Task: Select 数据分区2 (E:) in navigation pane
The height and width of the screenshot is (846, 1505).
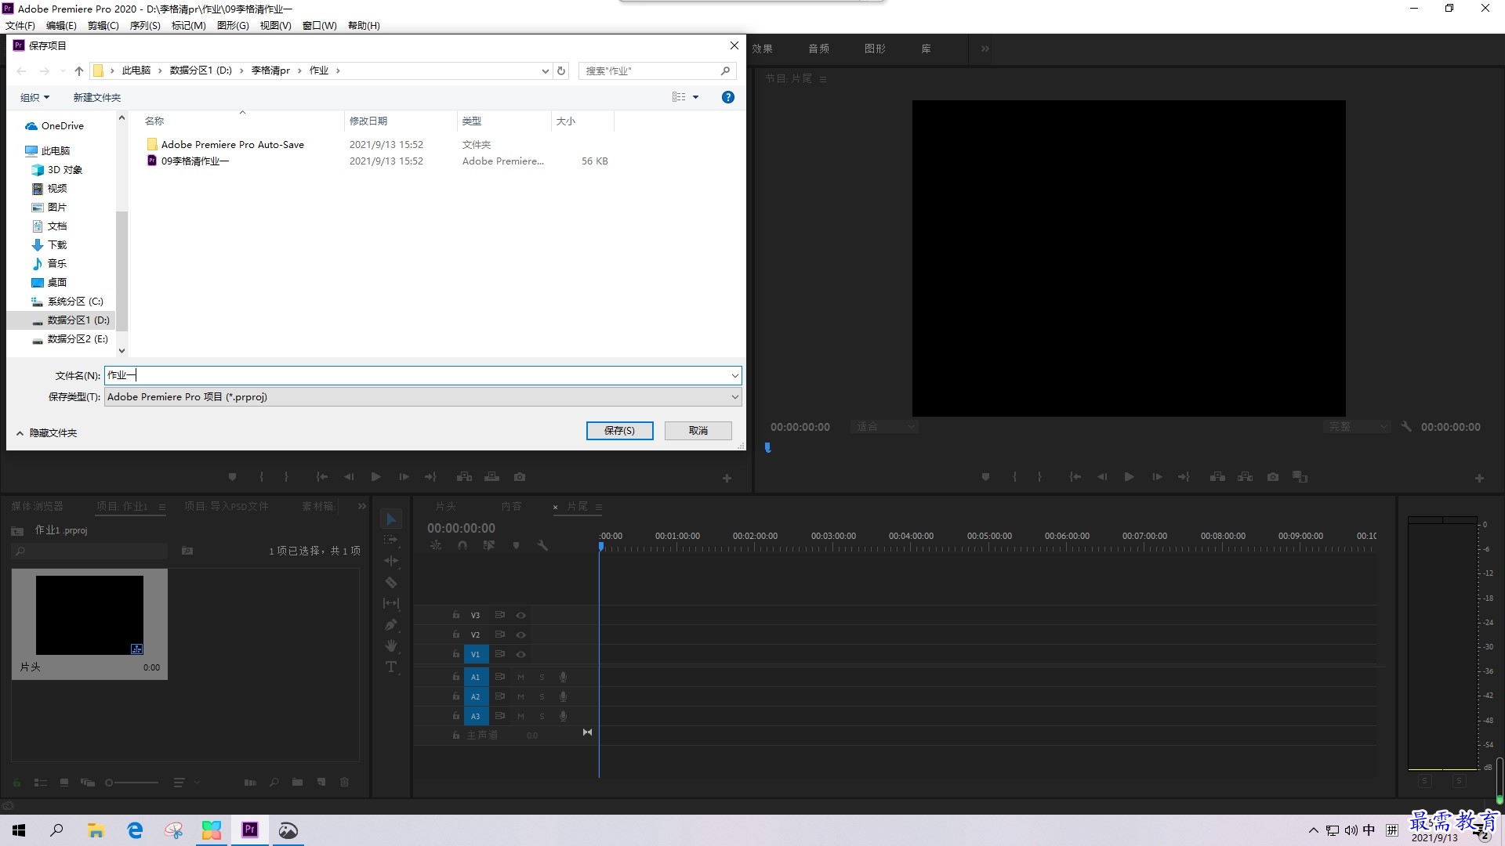Action: (71, 339)
